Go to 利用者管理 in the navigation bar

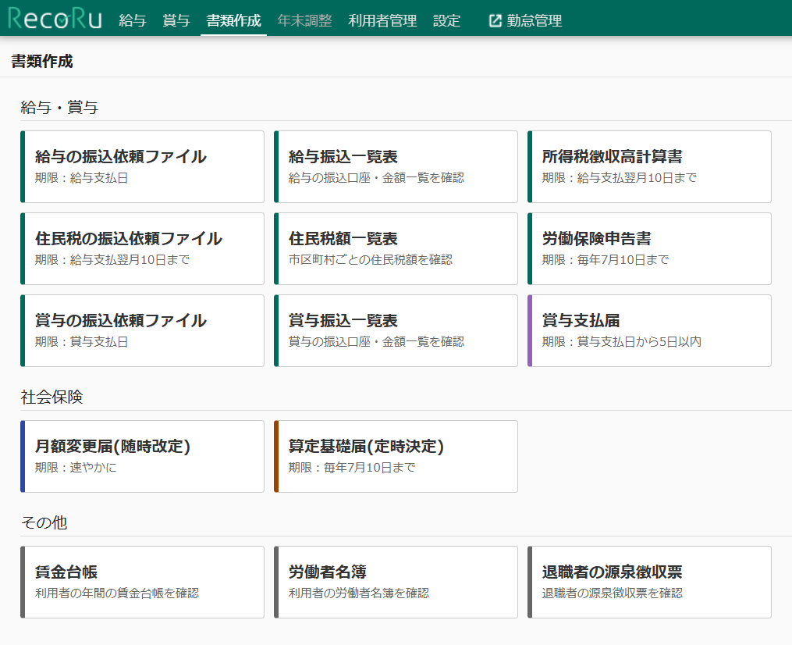click(382, 21)
